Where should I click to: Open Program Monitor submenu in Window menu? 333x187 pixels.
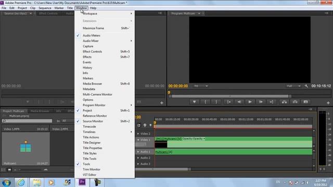(104, 105)
